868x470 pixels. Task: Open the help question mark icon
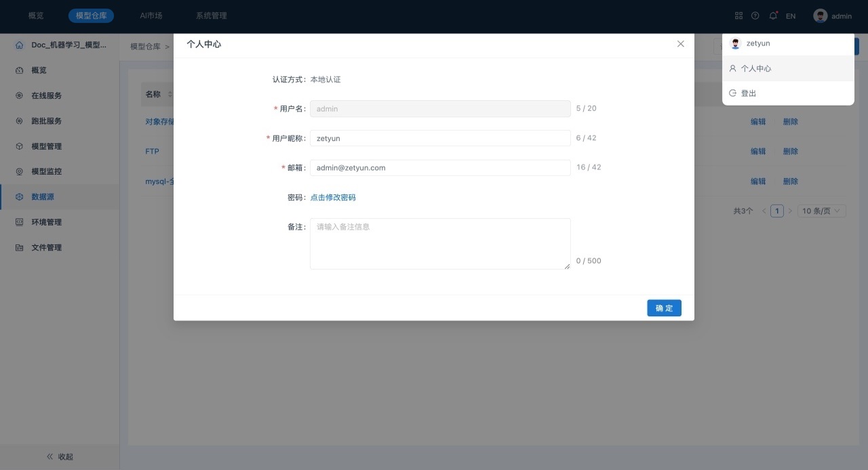(x=755, y=16)
